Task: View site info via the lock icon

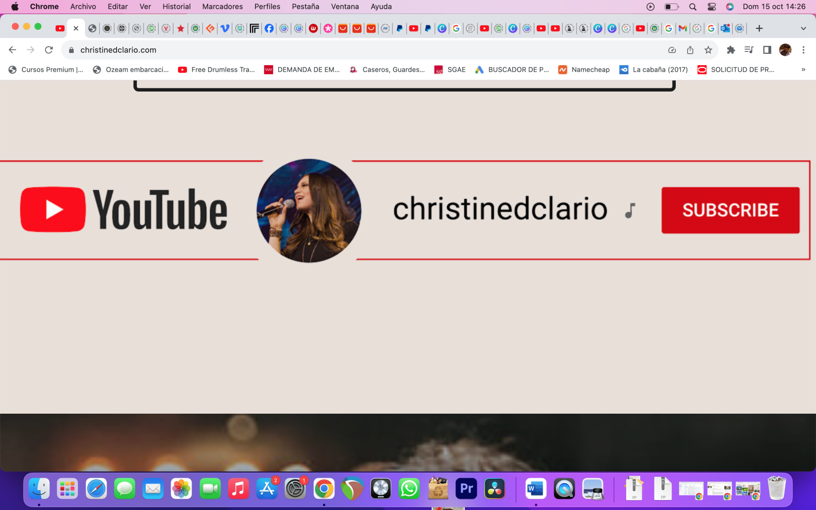Action: (x=71, y=50)
